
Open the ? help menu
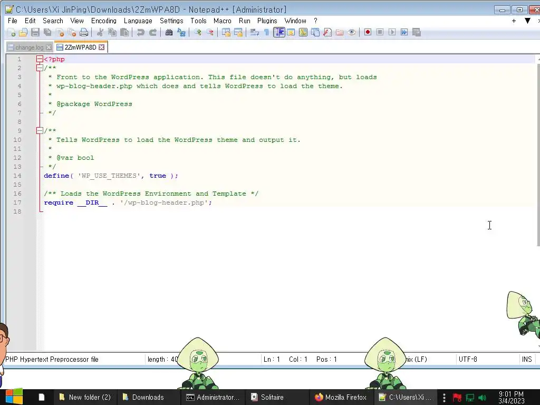click(x=315, y=21)
